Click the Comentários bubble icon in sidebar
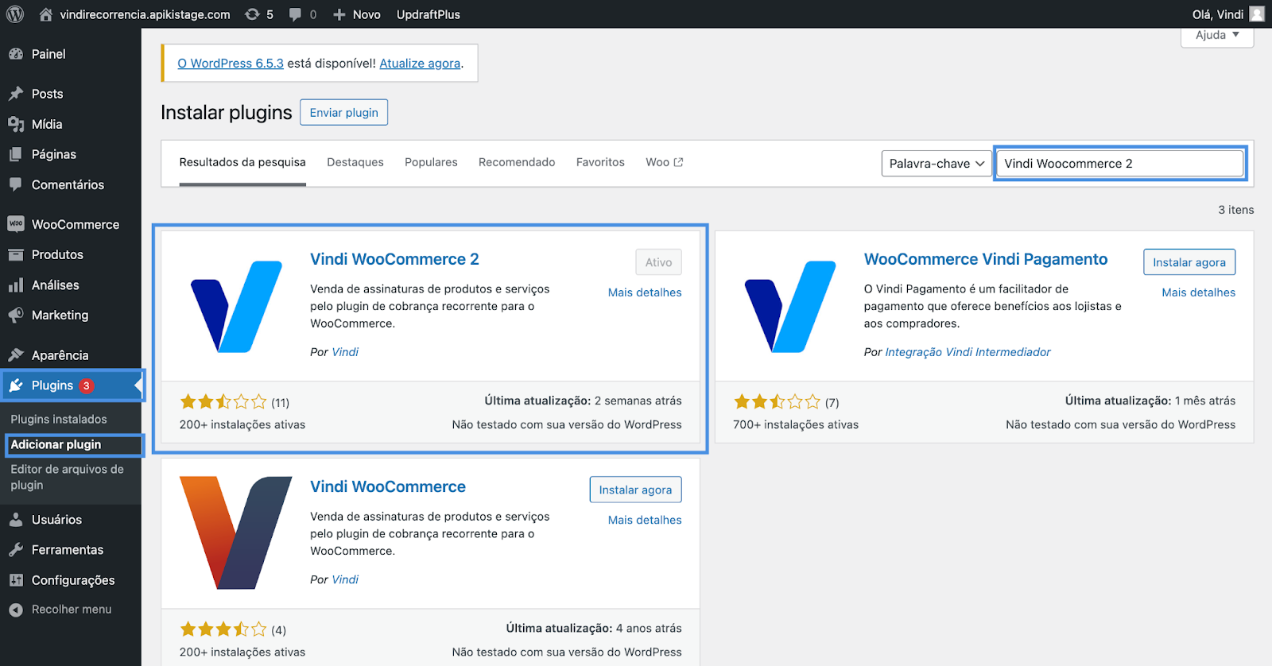The height and width of the screenshot is (666, 1272). tap(16, 184)
